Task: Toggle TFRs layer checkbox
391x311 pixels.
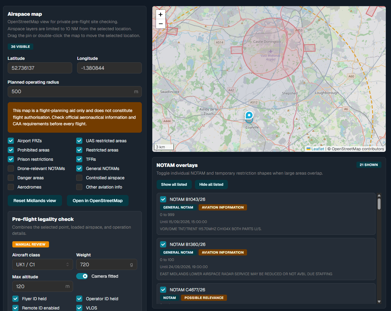Action: tap(79, 159)
